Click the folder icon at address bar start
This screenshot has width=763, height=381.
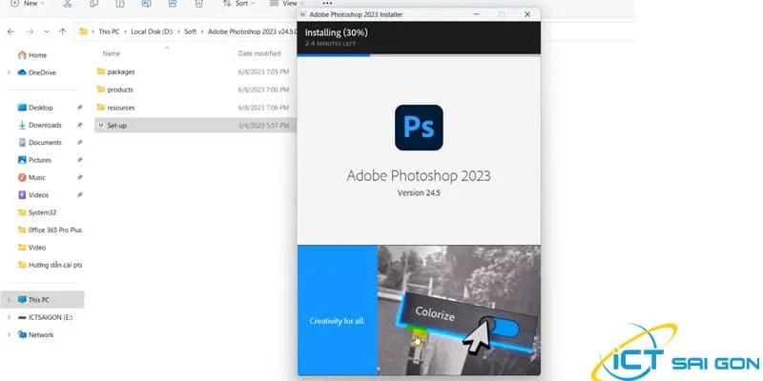(84, 31)
